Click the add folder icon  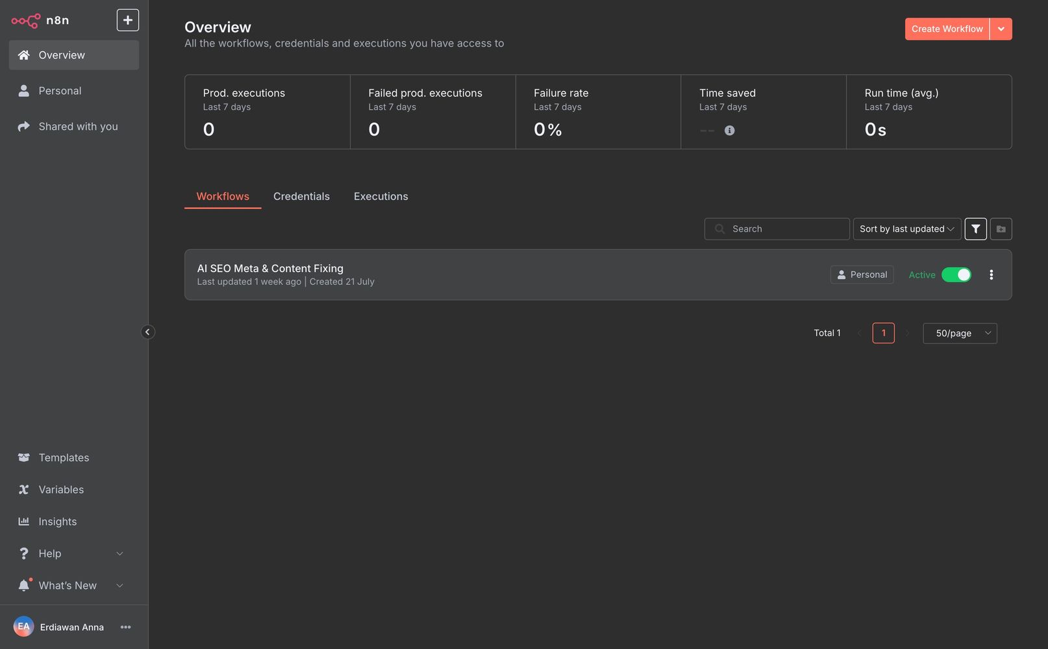[x=1001, y=229]
